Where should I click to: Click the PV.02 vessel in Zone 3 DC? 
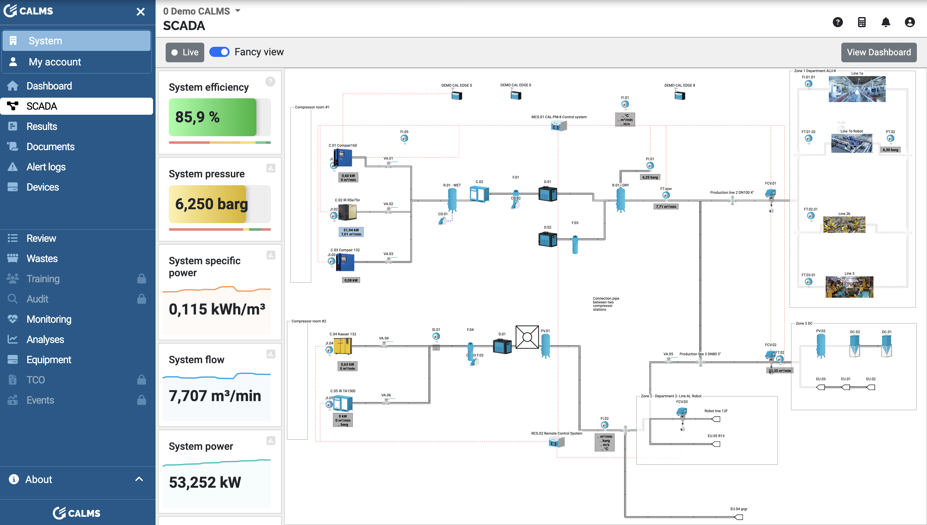pyautogui.click(x=821, y=345)
